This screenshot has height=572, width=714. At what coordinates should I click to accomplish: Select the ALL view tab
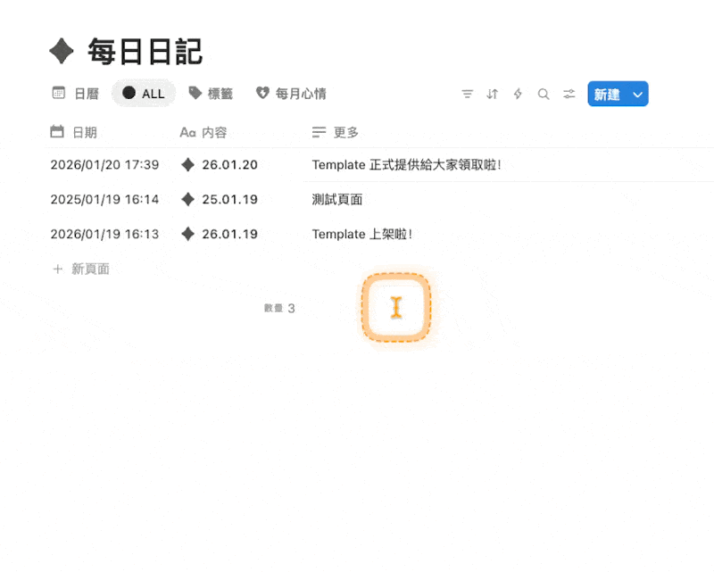click(x=144, y=93)
